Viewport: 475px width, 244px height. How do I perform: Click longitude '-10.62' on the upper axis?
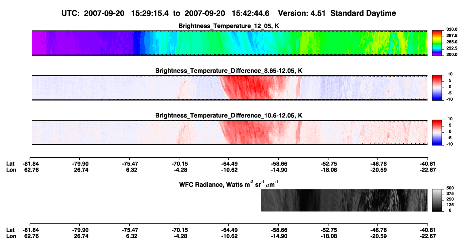229,170
